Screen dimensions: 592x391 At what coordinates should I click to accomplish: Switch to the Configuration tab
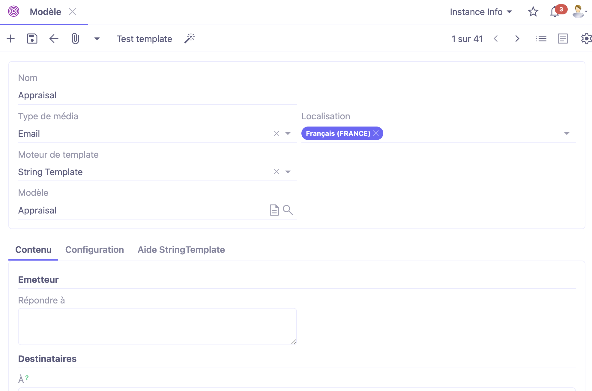[94, 249]
